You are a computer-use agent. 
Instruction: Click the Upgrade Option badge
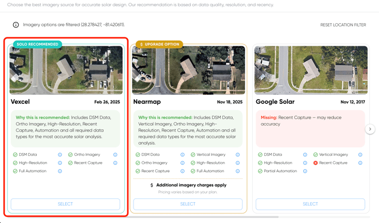(x=160, y=45)
